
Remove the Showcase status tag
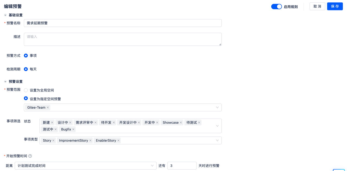181,123
